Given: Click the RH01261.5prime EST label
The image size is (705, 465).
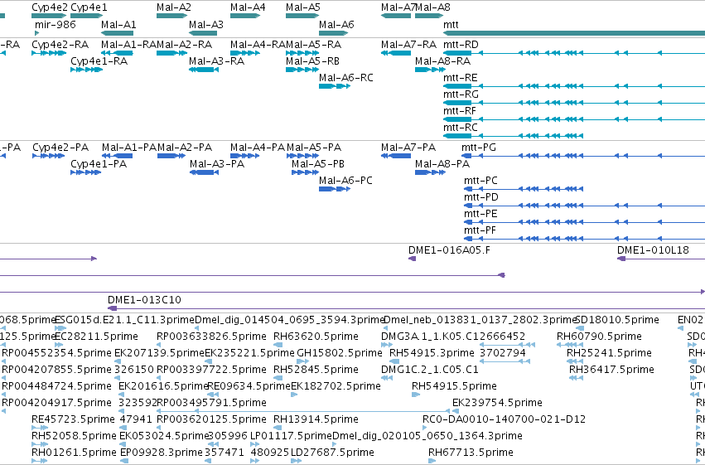Looking at the screenshot, I should 74,452.
